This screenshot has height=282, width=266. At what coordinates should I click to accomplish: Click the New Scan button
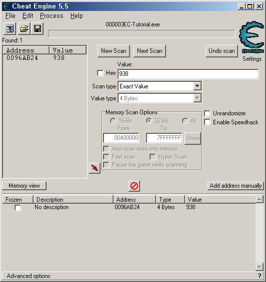click(113, 51)
